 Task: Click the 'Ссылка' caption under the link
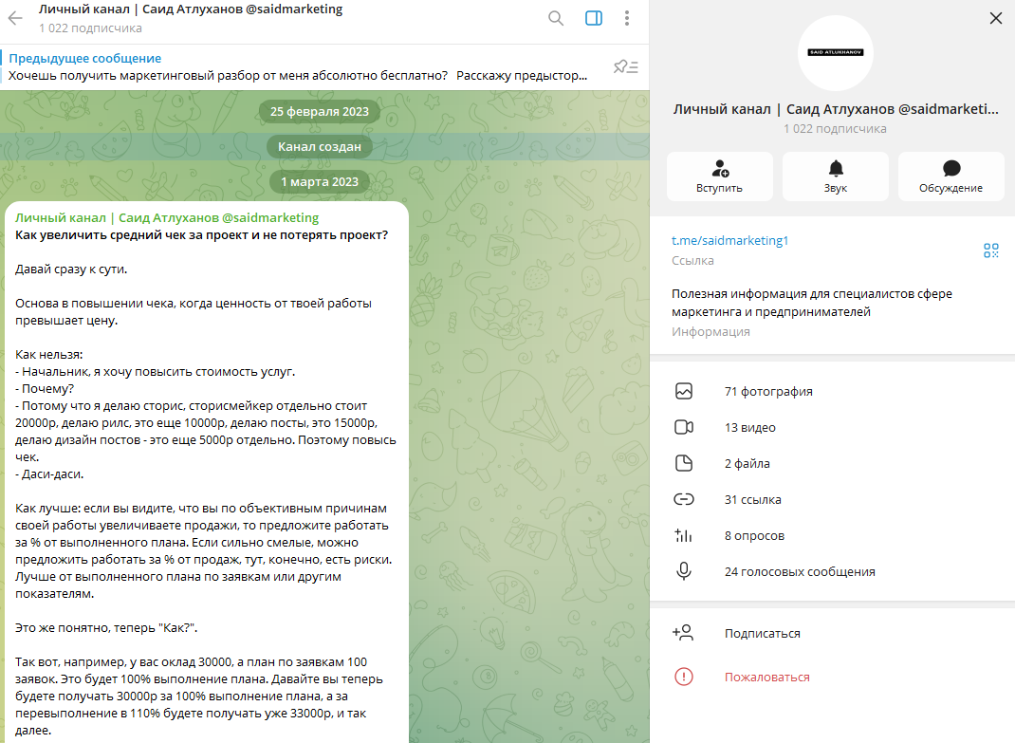pyautogui.click(x=692, y=260)
